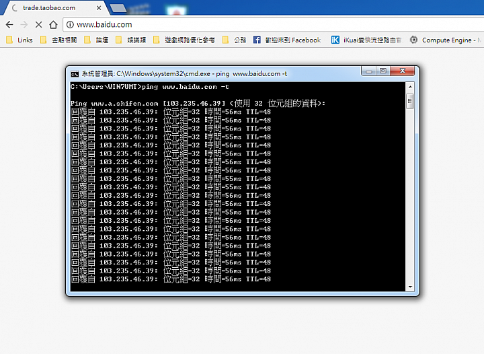Stop page loading with X button
The image size is (484, 354).
38,24
